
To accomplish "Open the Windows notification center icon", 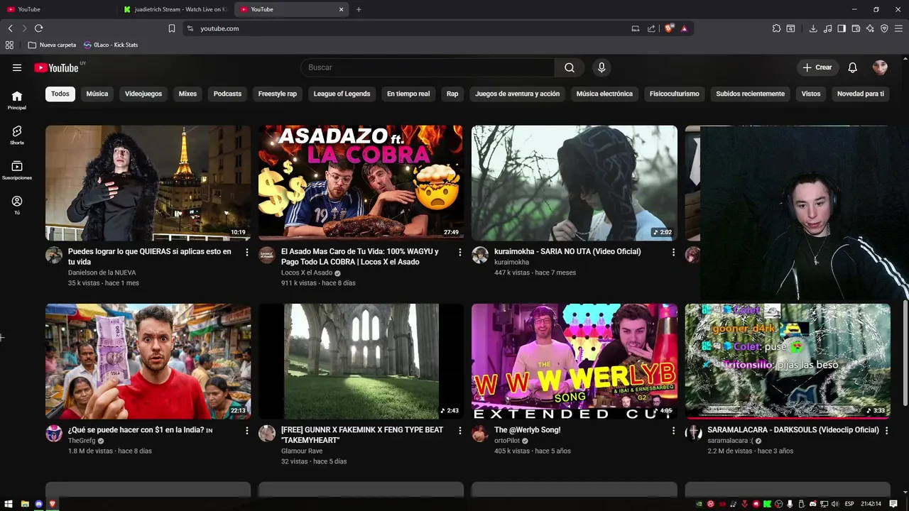I will 893,504.
